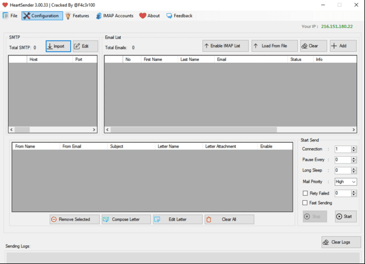
Task: Increase Long Sleep with up arrow
Action: pos(354,169)
